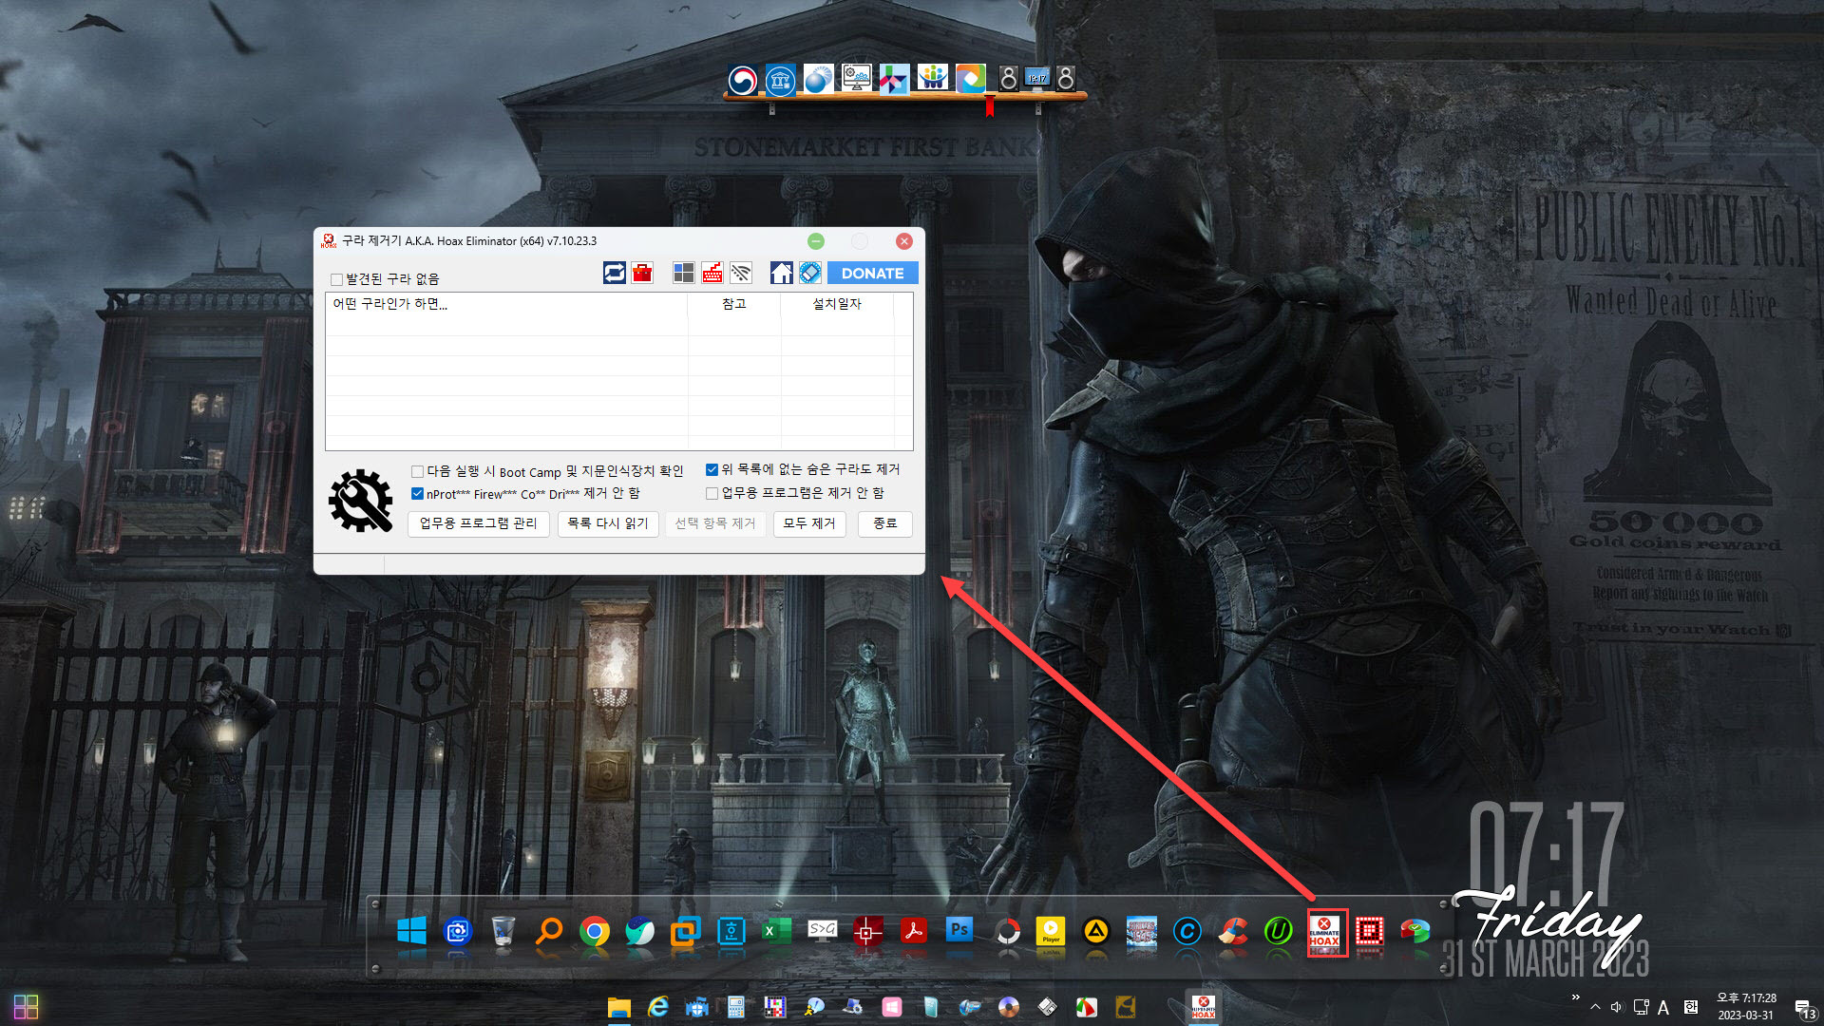Launch Adobe Acrobat from the dock

(914, 931)
